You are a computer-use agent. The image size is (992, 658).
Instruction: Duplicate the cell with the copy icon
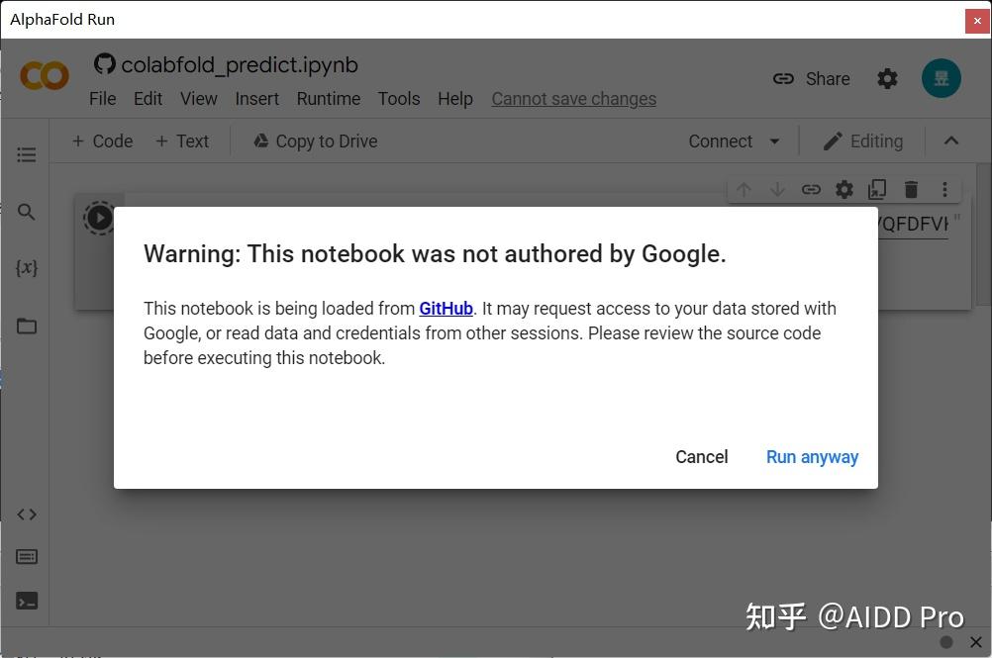[876, 189]
